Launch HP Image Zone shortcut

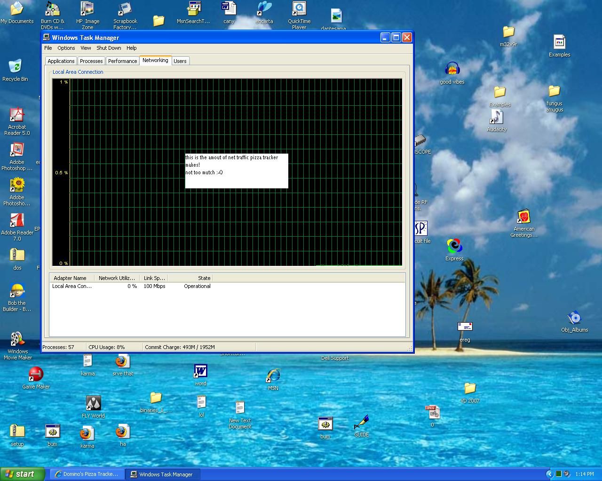pos(87,15)
